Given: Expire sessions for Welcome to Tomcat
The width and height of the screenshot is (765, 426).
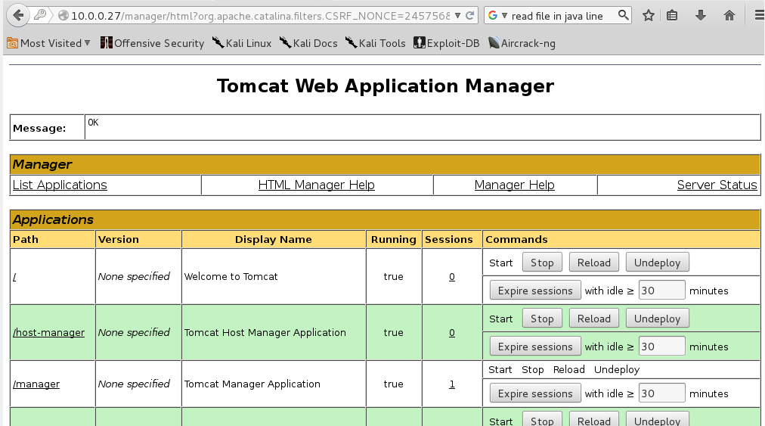Looking at the screenshot, I should pos(535,291).
